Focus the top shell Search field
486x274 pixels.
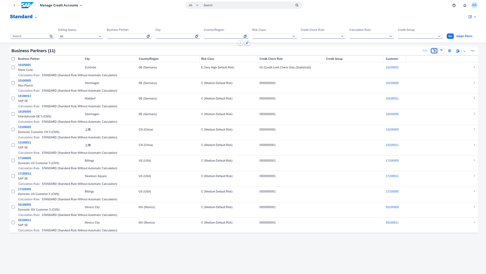point(248,5)
